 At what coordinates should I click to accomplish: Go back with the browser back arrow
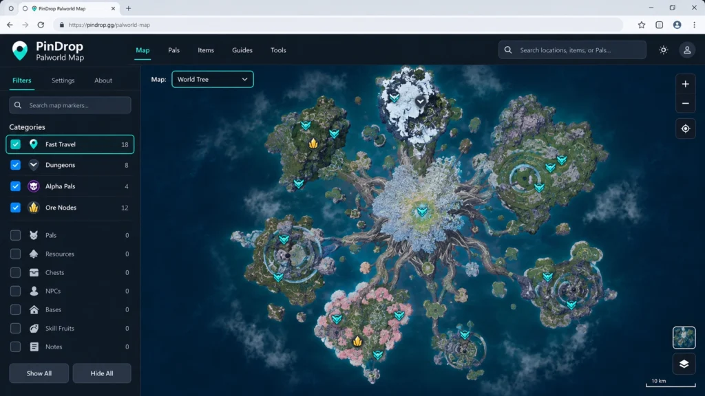(x=10, y=25)
